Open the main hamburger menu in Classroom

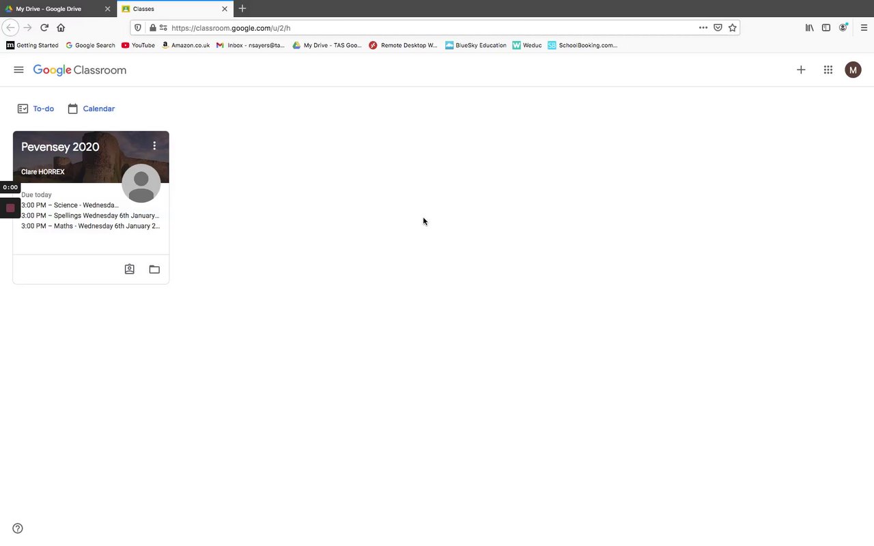(18, 70)
